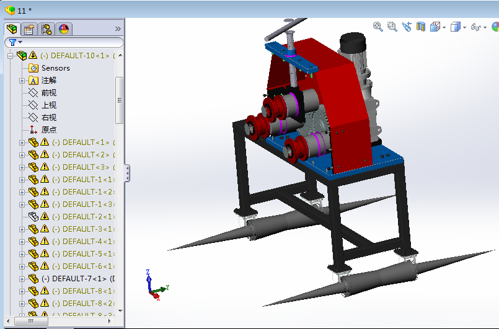Open the DisplayManager tab
The width and height of the screenshot is (499, 329).
pyautogui.click(x=64, y=29)
